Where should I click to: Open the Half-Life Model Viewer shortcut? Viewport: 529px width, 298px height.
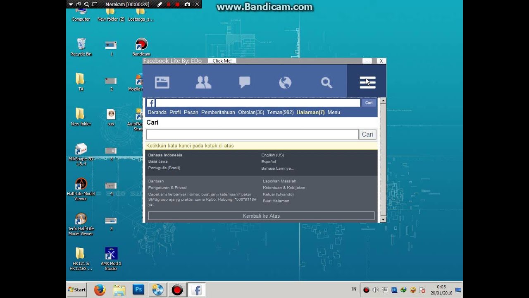(x=81, y=190)
